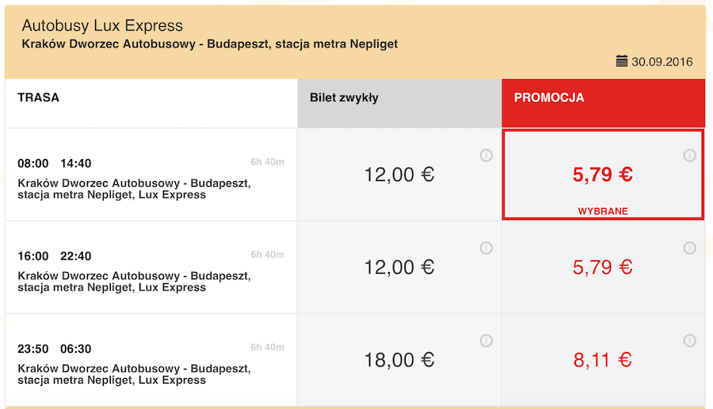
Task: Pick 8,11 € promo fare at 23:50
Action: click(602, 360)
